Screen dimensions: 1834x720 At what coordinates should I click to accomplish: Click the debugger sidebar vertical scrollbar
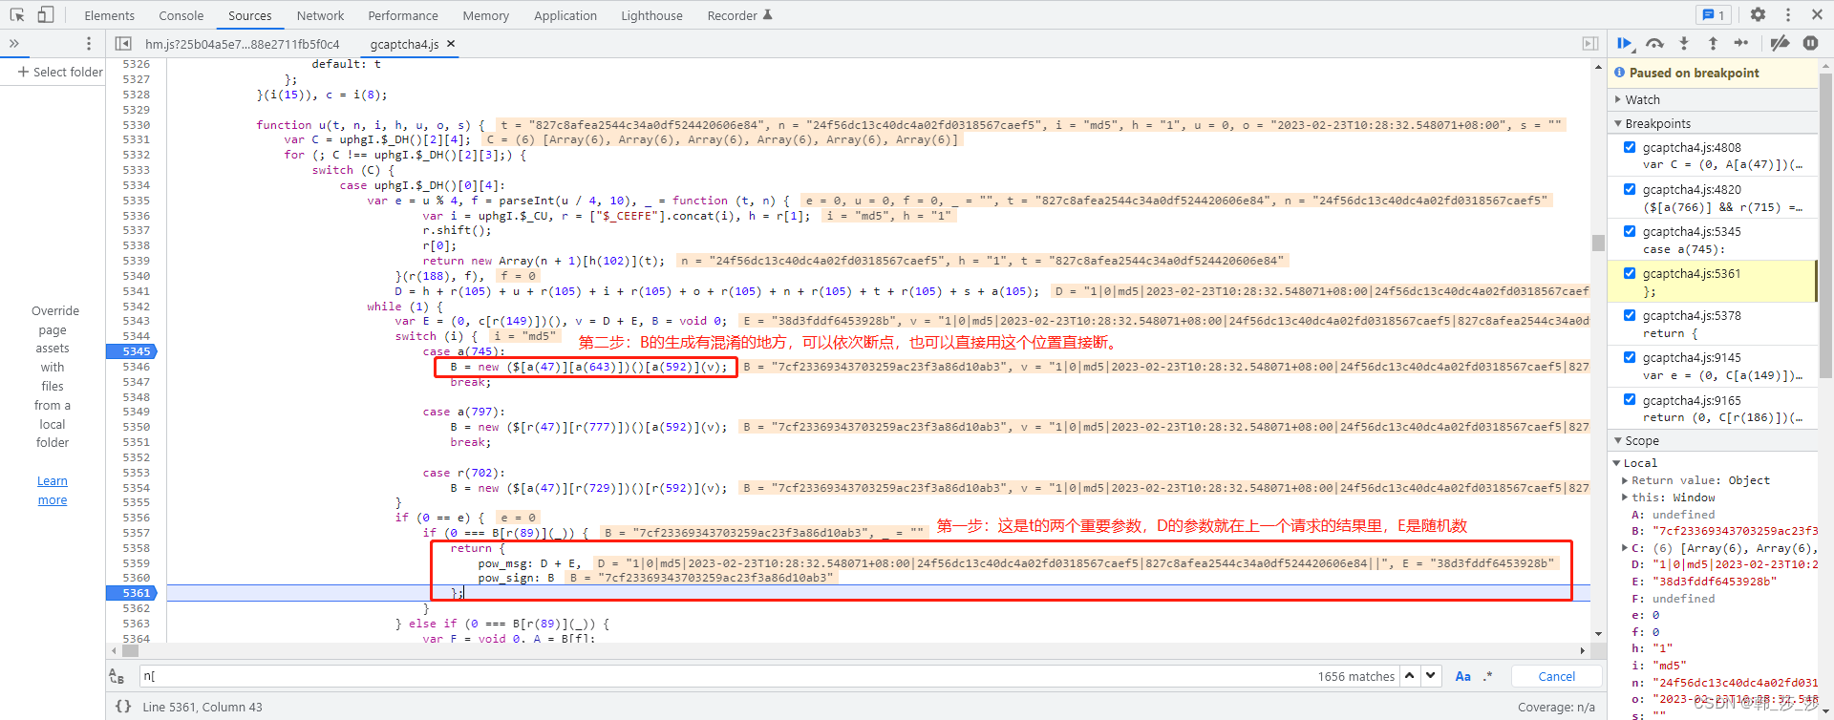1825,224
